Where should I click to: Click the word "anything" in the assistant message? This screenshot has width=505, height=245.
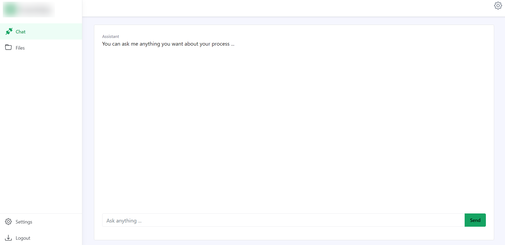pyautogui.click(x=150, y=44)
